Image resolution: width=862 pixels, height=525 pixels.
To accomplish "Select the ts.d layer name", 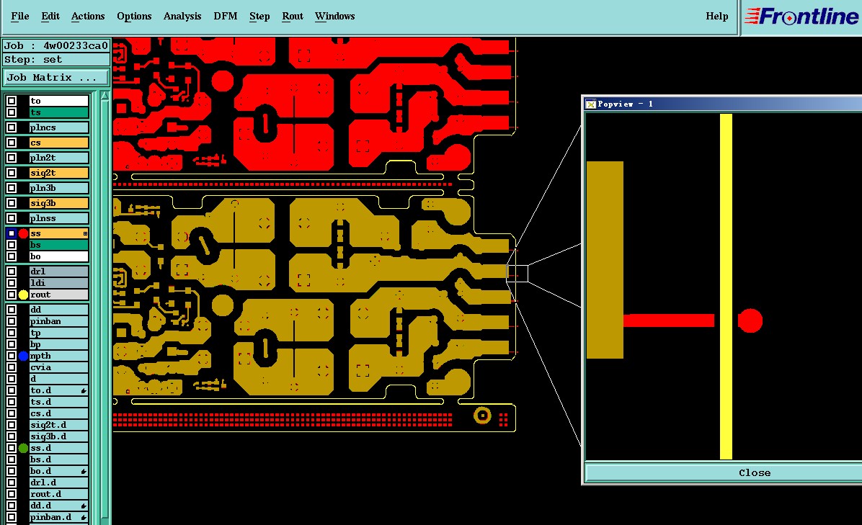I will 59,403.
